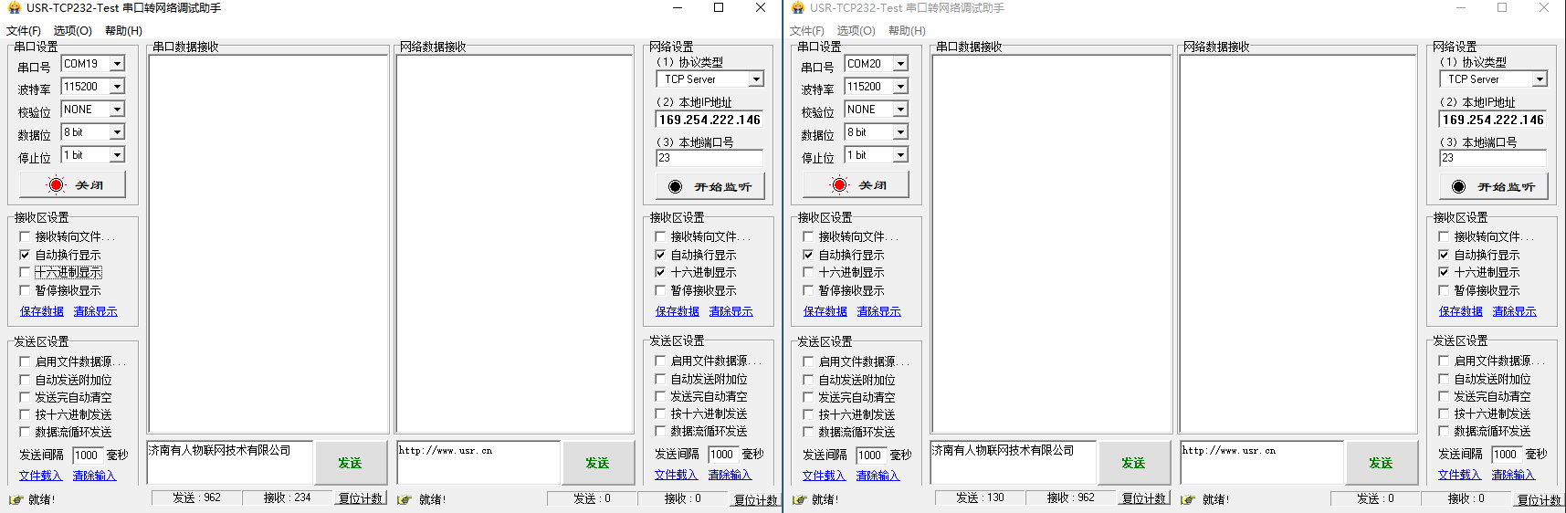Click 接收 : 962 counter in right window status bar
Screen dimensions: 1566x513
click(1070, 498)
